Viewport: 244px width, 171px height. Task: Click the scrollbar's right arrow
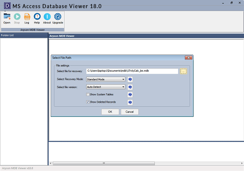click(242, 163)
